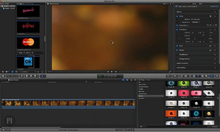Image resolution: width=220 pixels, height=132 pixels.
Task: Jump to the next edit point
Action: [x=116, y=72]
